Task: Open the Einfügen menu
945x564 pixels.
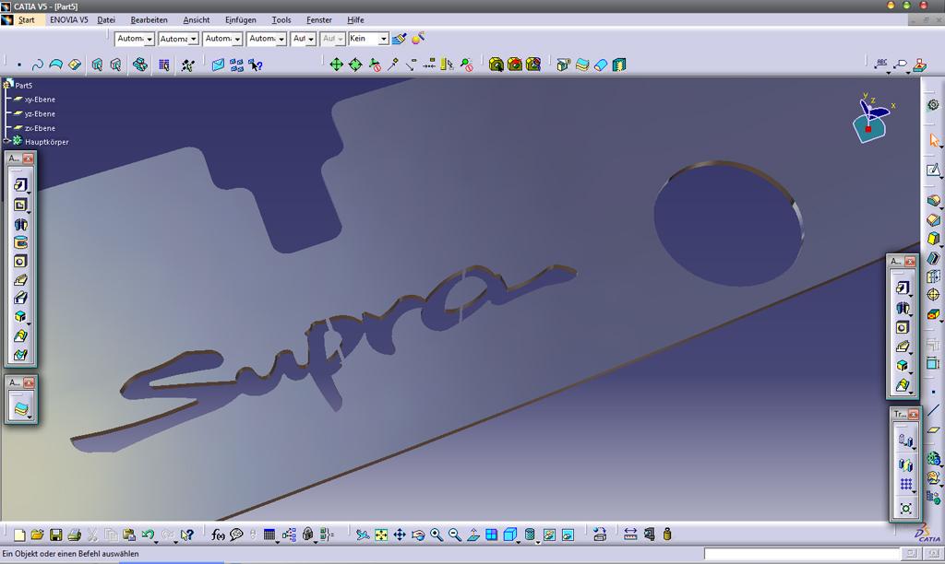Action: (241, 20)
